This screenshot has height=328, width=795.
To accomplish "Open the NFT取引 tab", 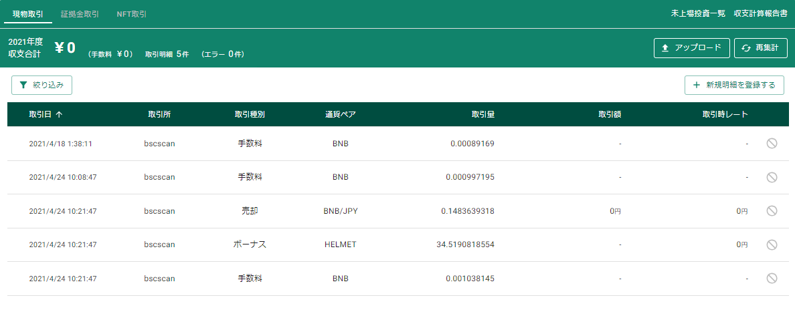I will point(131,13).
